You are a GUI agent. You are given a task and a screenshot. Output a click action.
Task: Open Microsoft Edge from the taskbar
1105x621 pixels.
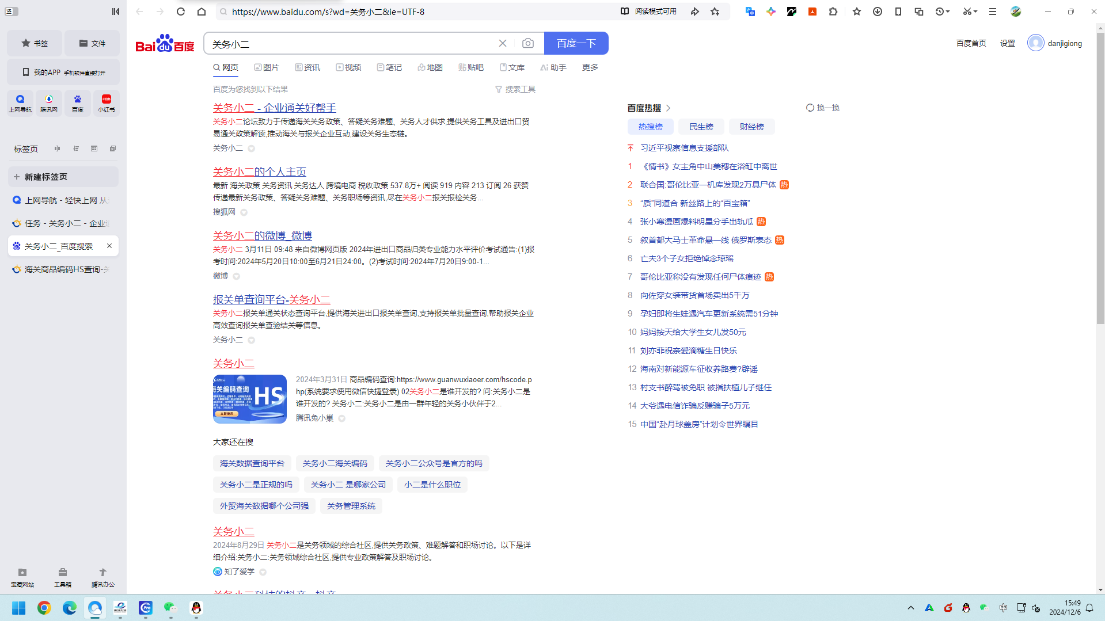point(70,608)
